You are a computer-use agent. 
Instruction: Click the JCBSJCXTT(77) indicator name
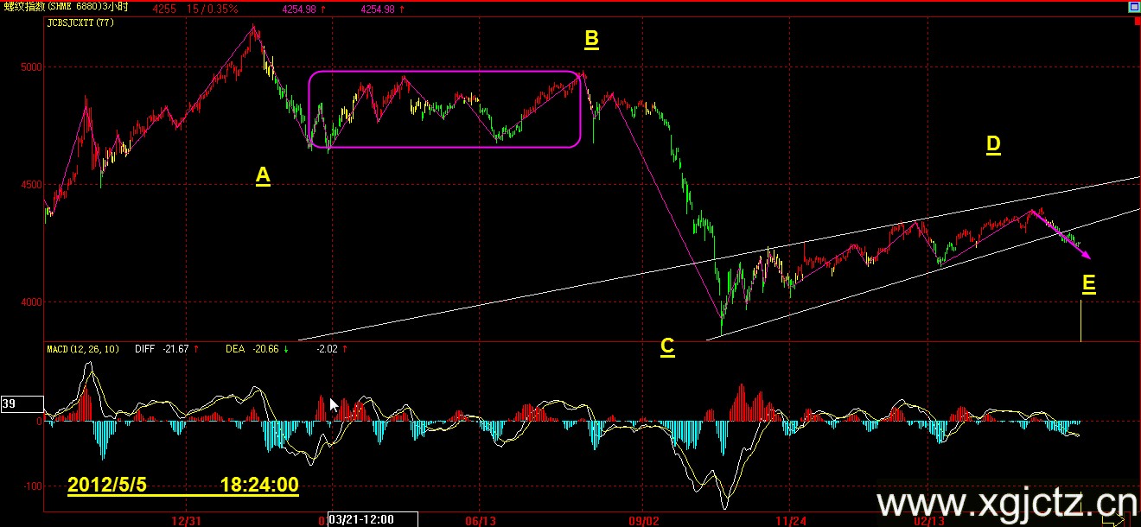click(81, 22)
